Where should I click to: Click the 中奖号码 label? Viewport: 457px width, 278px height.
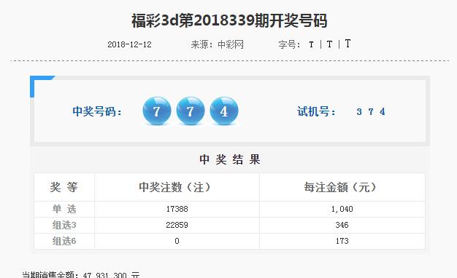coord(97,111)
